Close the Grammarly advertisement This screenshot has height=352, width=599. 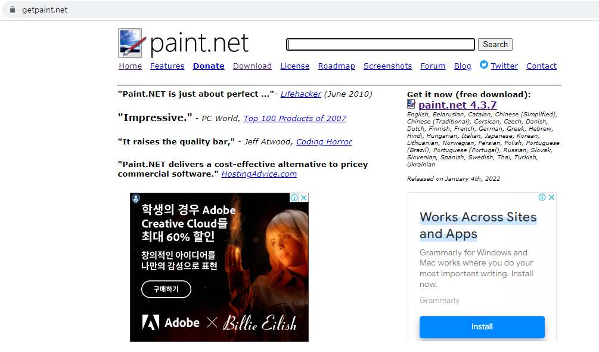551,197
